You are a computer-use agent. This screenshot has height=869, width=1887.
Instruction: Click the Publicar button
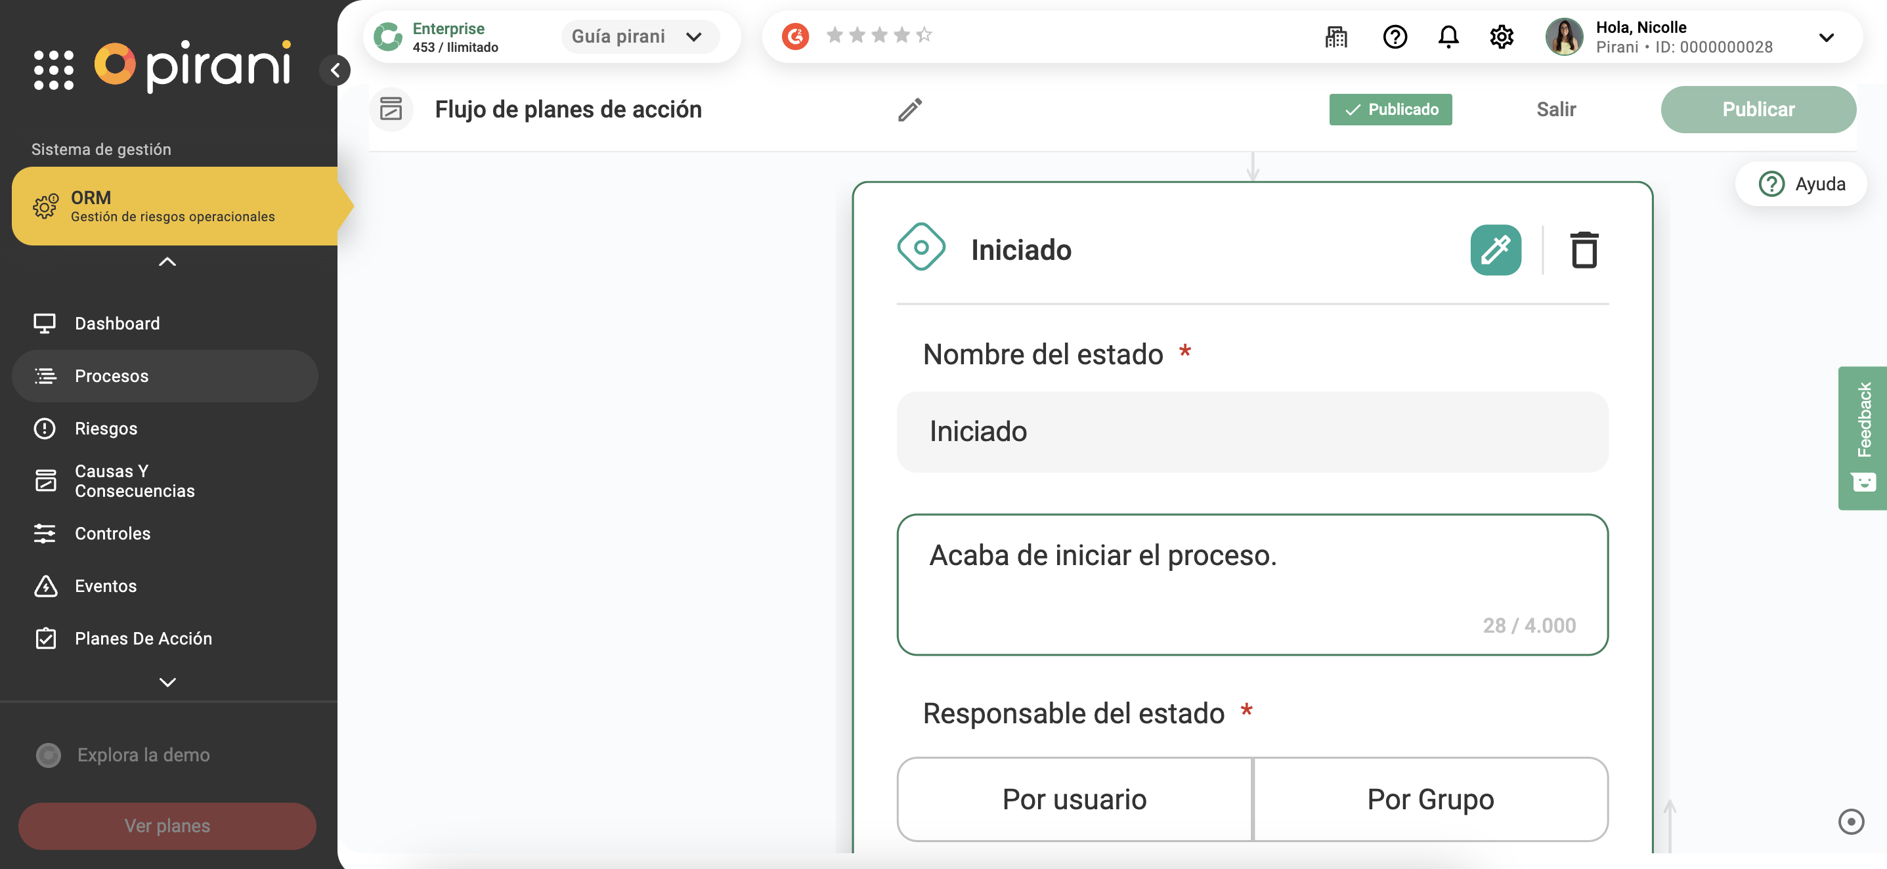tap(1758, 110)
